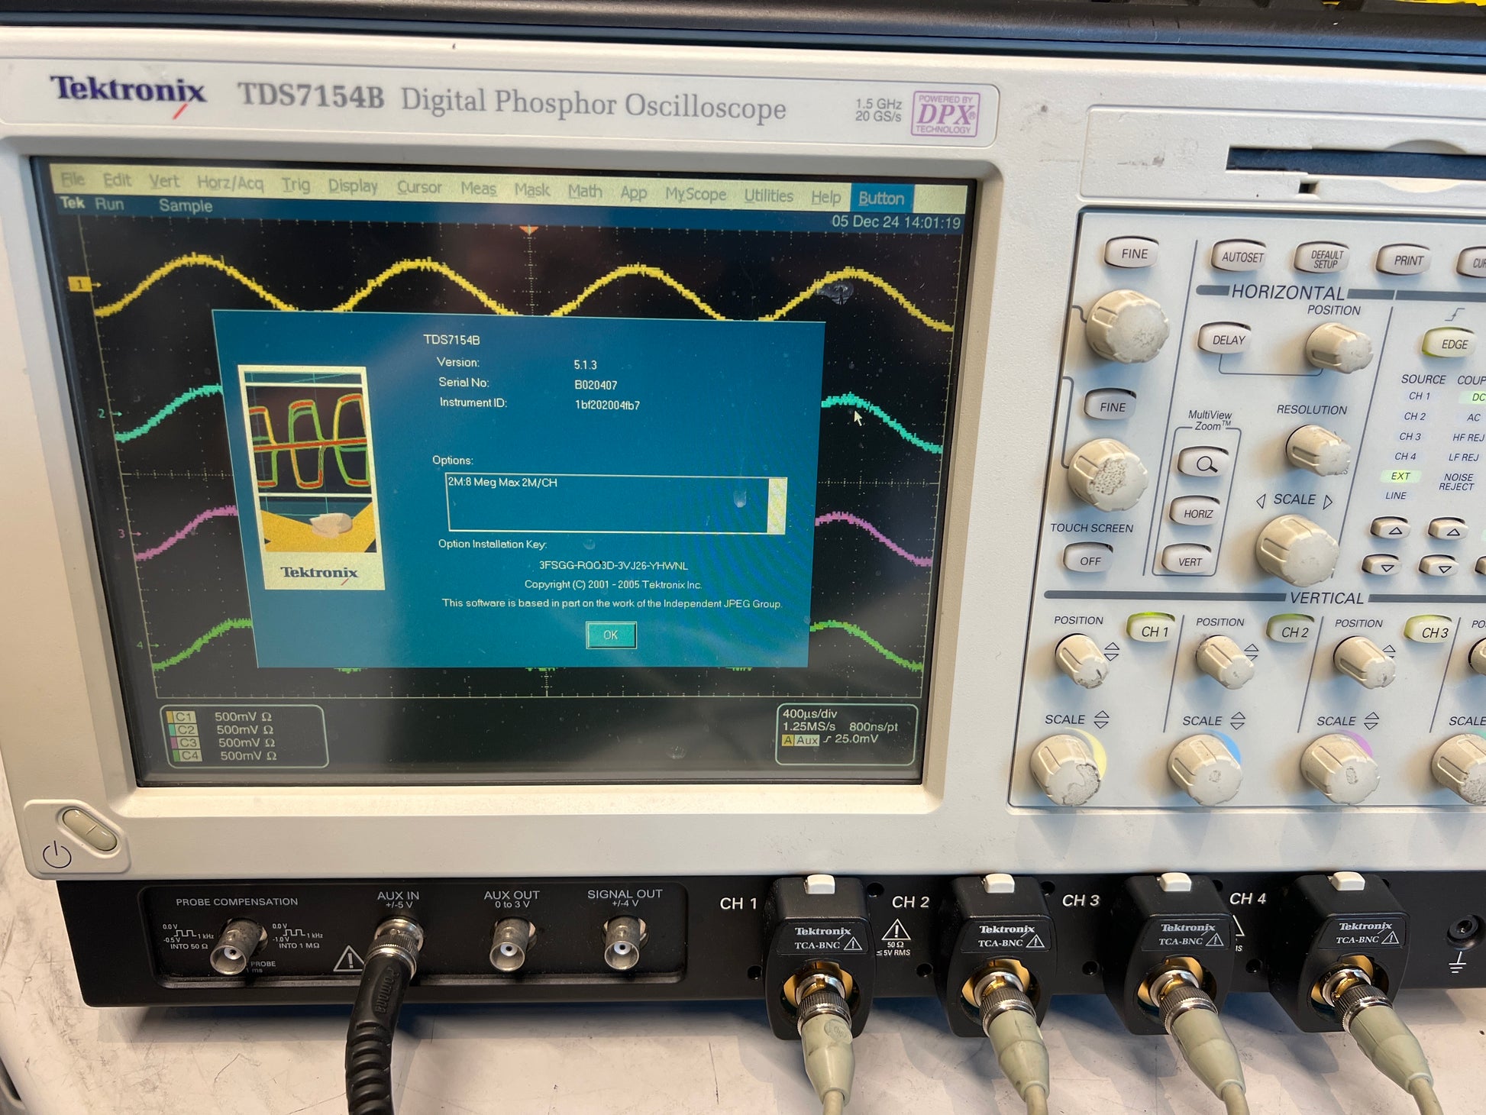Push the zoom HORIZ button
This screenshot has height=1115, width=1486.
[x=1198, y=513]
